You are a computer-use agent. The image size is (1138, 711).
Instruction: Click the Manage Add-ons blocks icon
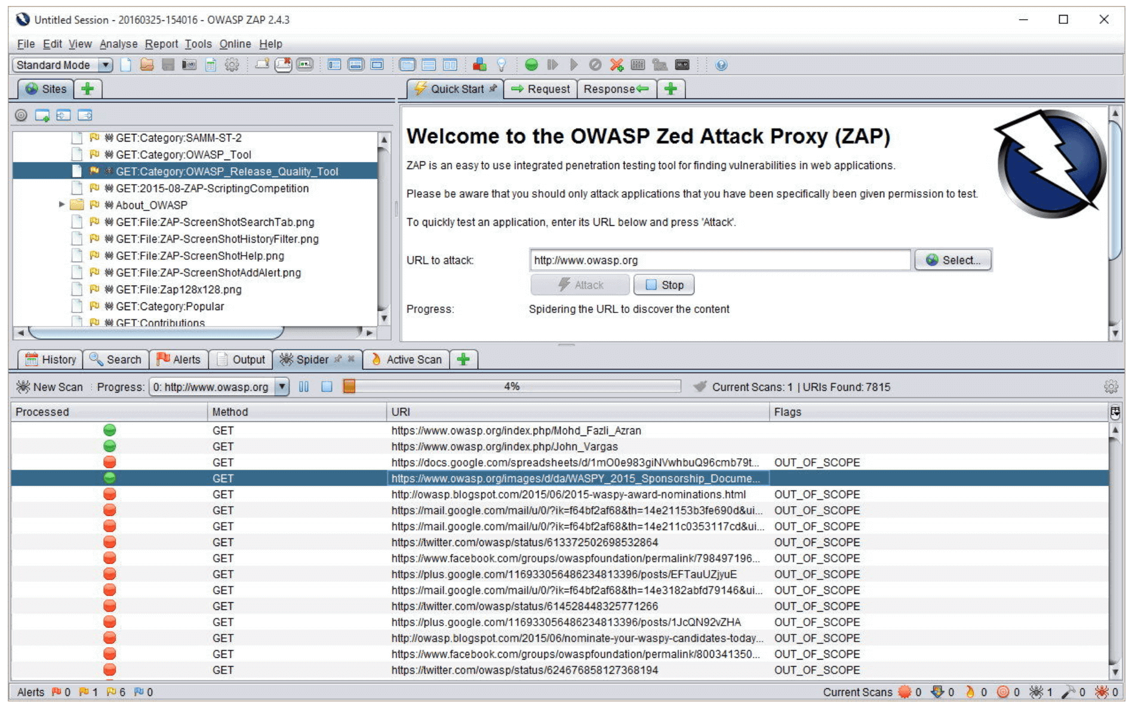479,65
